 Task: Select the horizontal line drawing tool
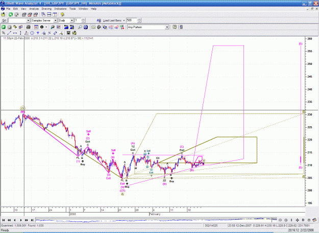pos(15,33)
